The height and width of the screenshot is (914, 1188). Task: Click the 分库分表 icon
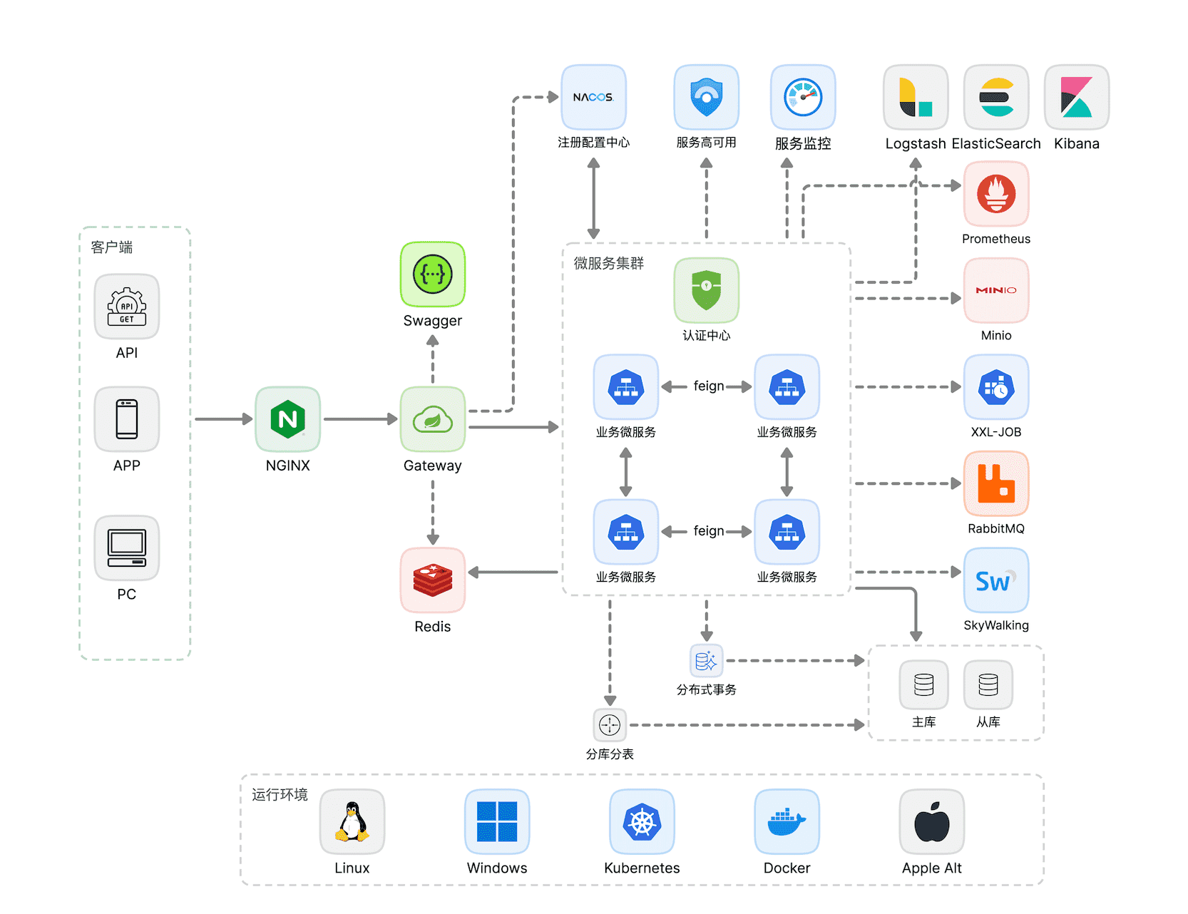[x=610, y=725]
